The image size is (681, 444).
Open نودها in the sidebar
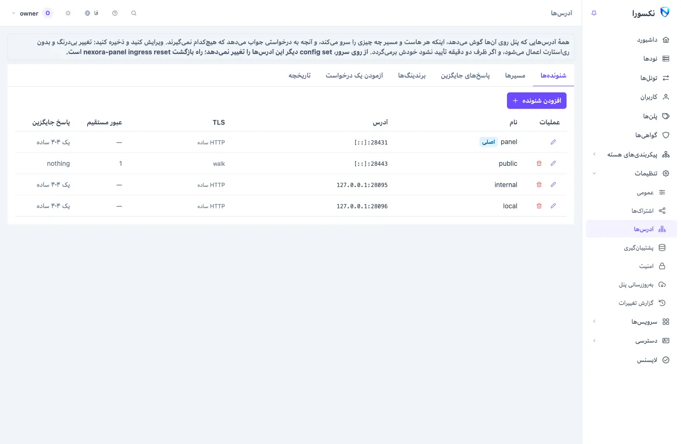coord(631,59)
